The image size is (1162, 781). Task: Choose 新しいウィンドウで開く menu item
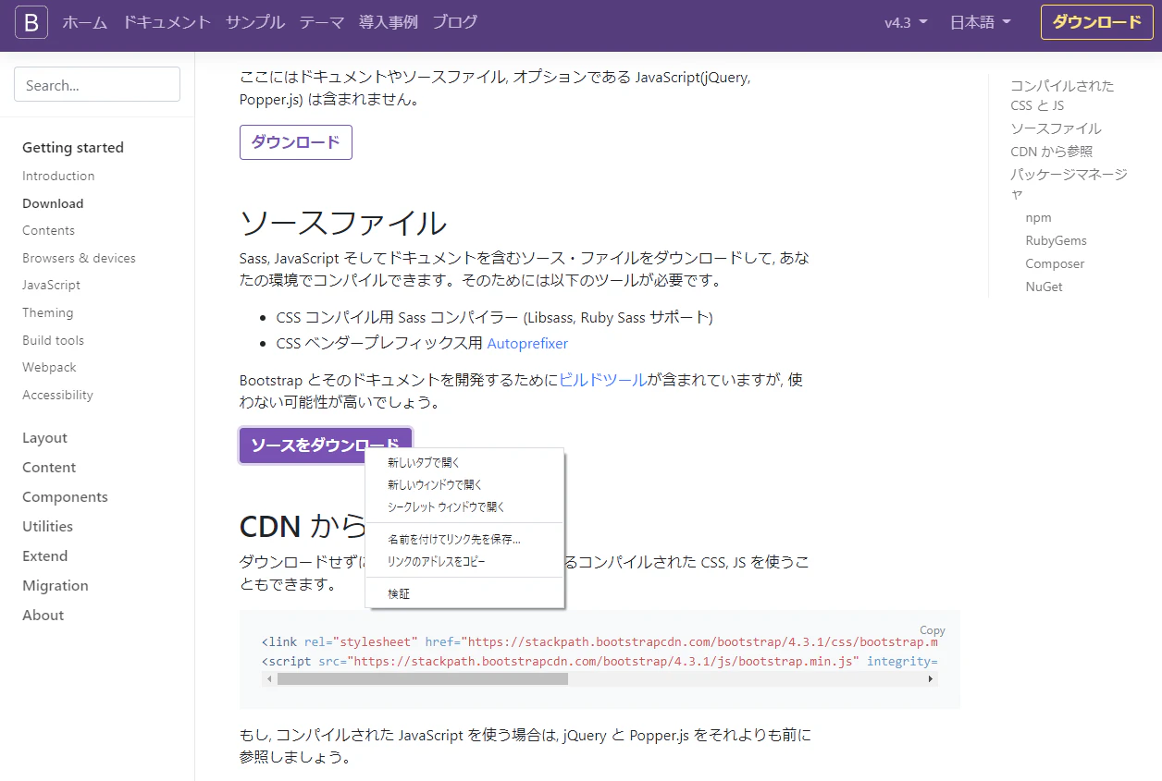pyautogui.click(x=464, y=484)
